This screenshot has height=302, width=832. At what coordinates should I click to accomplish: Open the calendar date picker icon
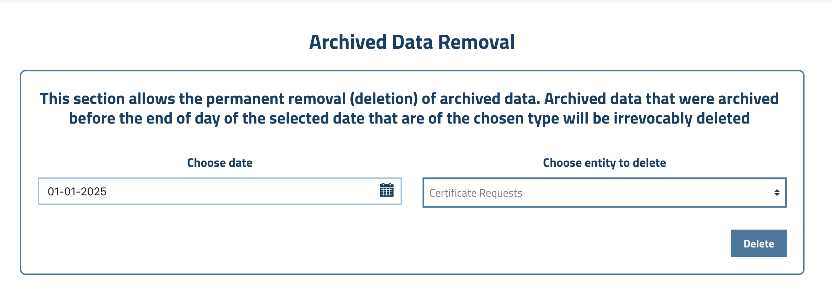386,190
